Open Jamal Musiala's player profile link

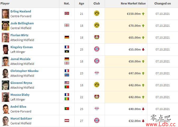tap(20, 59)
